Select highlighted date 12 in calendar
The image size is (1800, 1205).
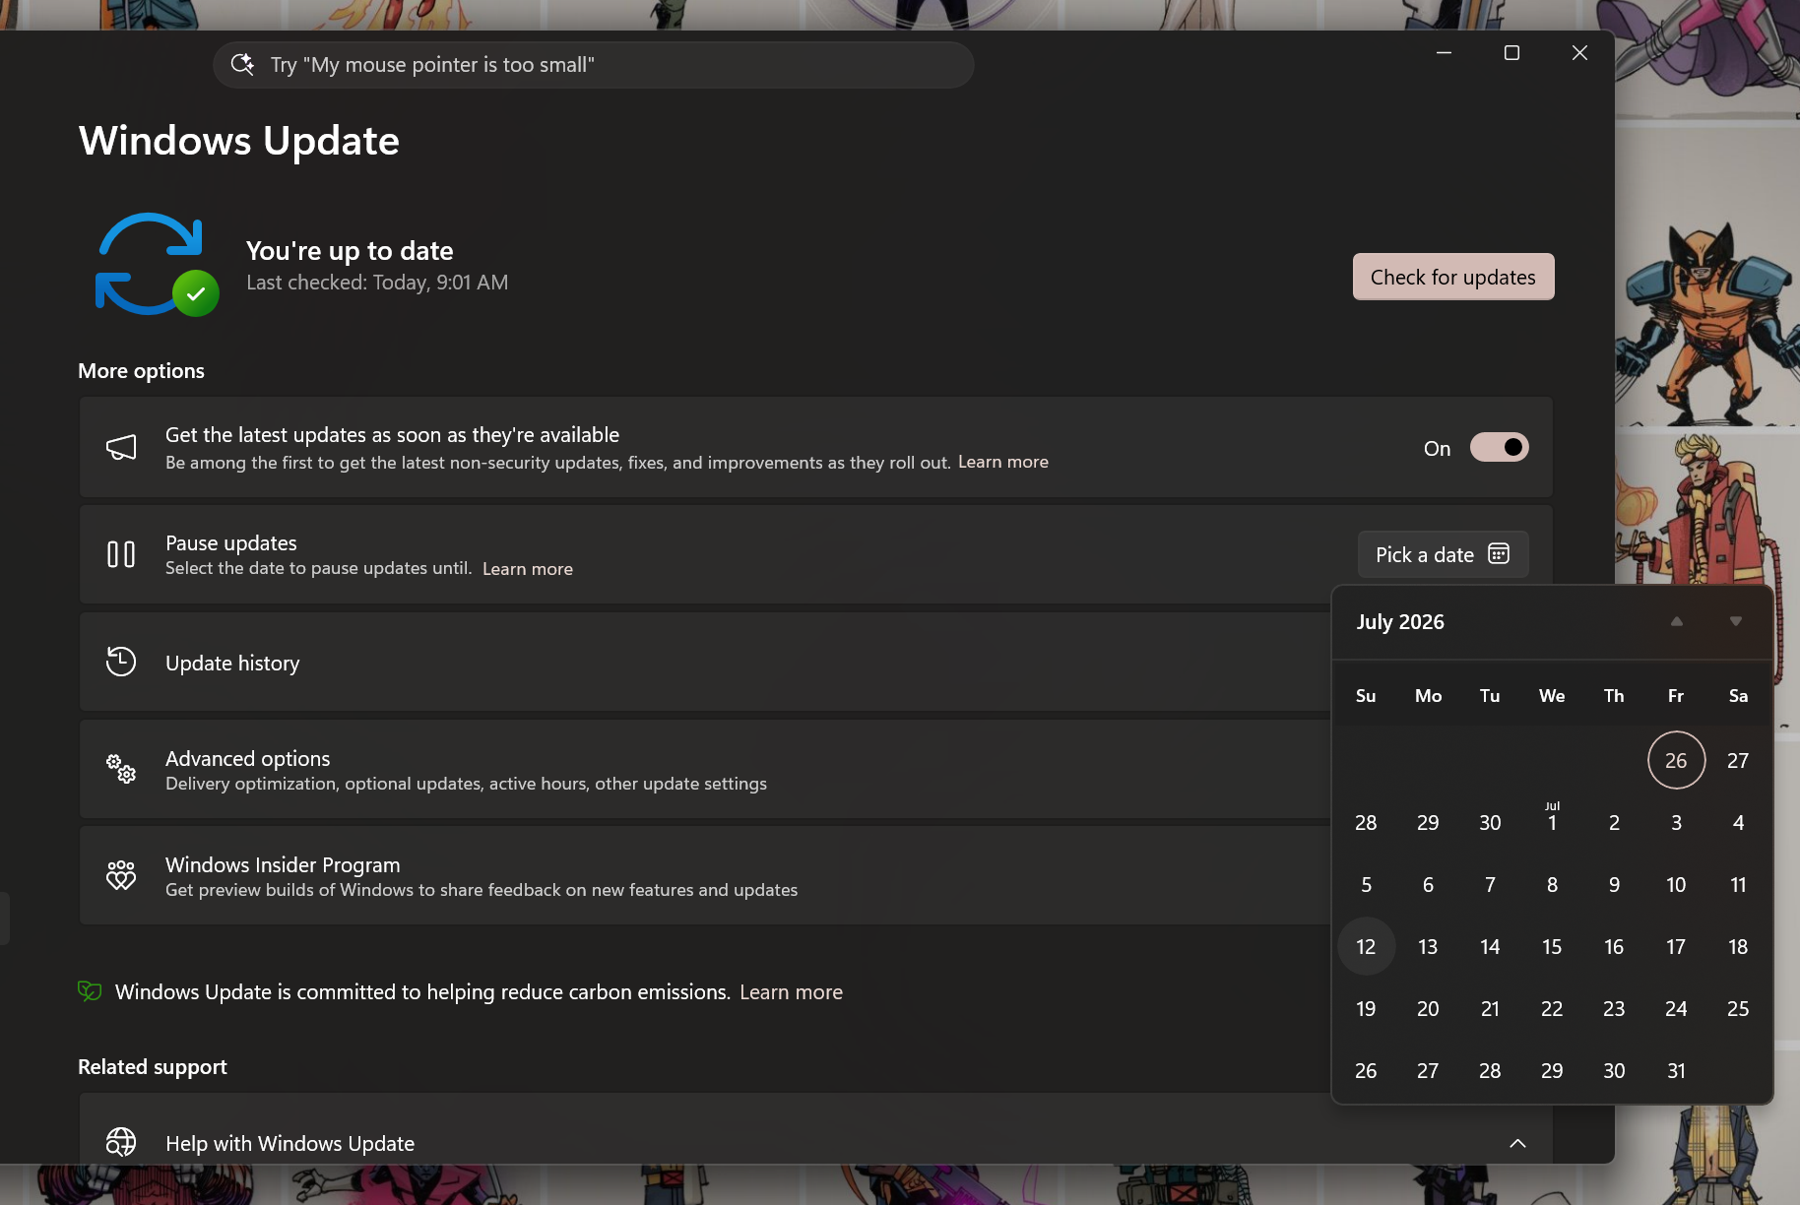pos(1366,946)
